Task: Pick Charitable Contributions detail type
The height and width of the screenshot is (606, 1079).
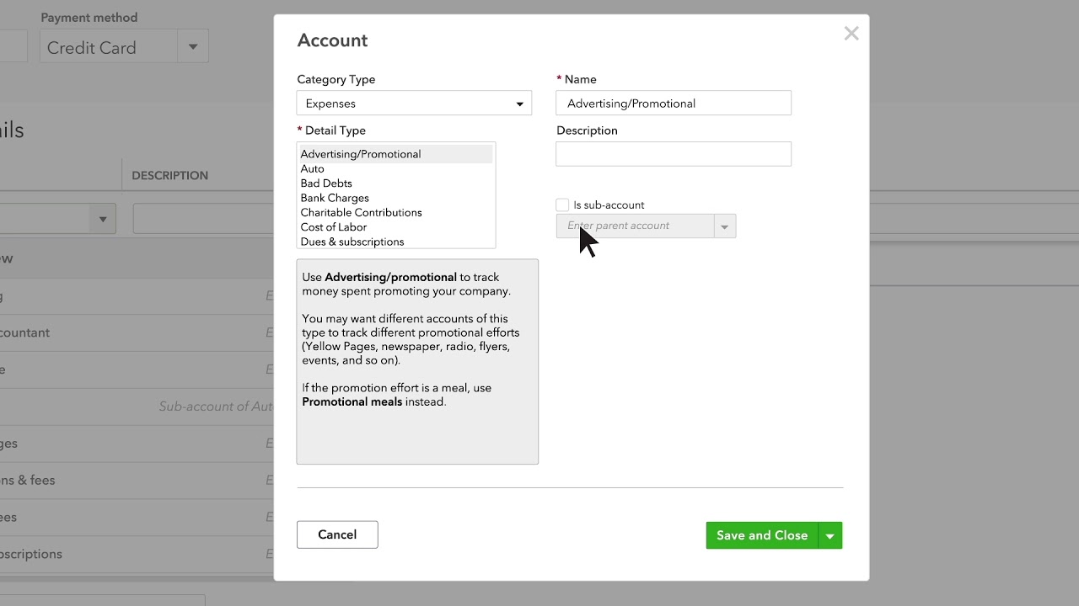Action: (361, 212)
